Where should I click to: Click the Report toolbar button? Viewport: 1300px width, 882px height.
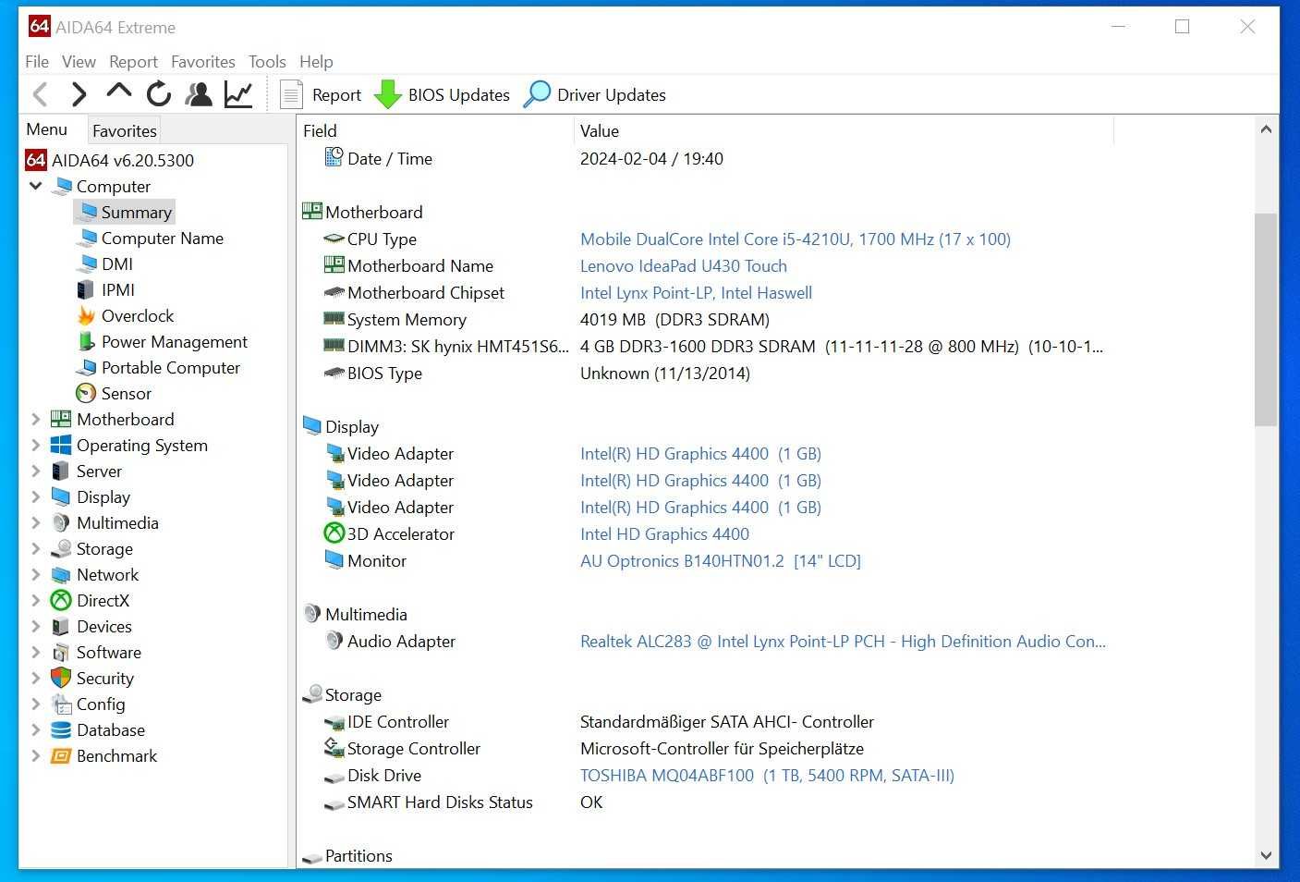(x=321, y=94)
